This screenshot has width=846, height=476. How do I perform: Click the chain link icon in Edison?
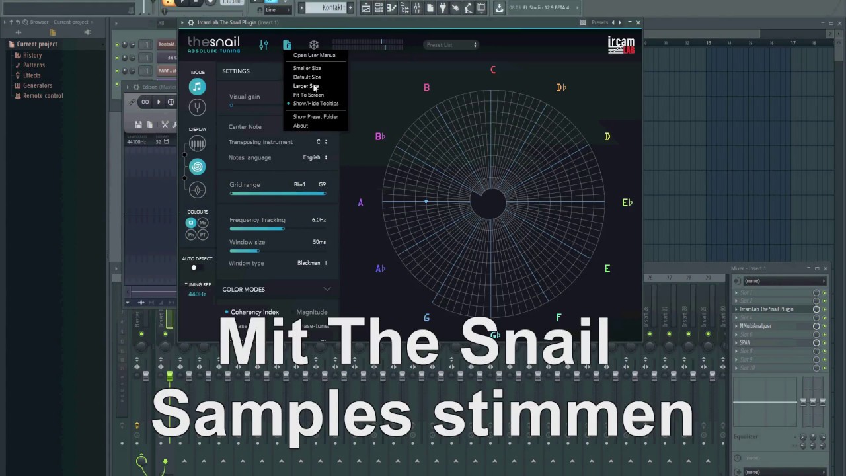pyautogui.click(x=132, y=102)
